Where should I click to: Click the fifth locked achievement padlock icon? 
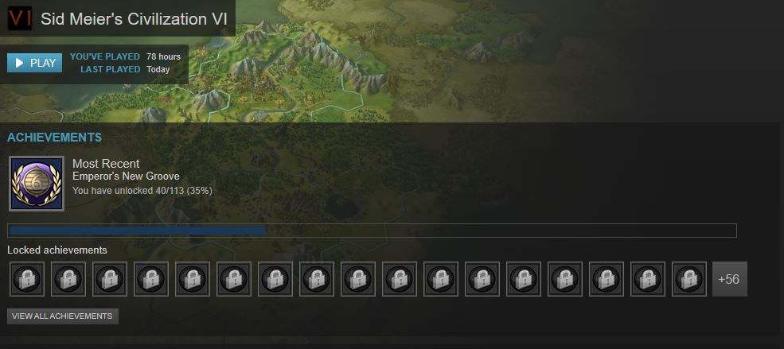[193, 279]
